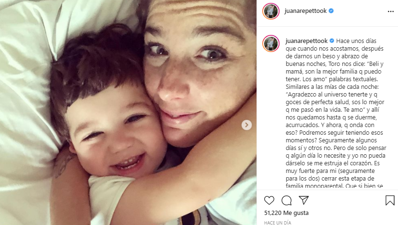
Task: Click the avatar beside the caption text
Action: coord(271,43)
